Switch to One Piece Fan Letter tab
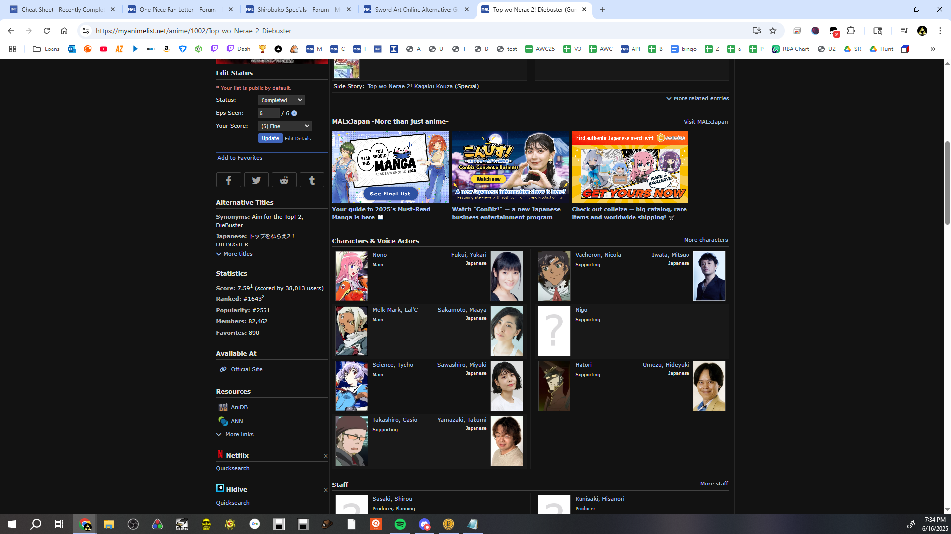The image size is (951, 534). (180, 9)
